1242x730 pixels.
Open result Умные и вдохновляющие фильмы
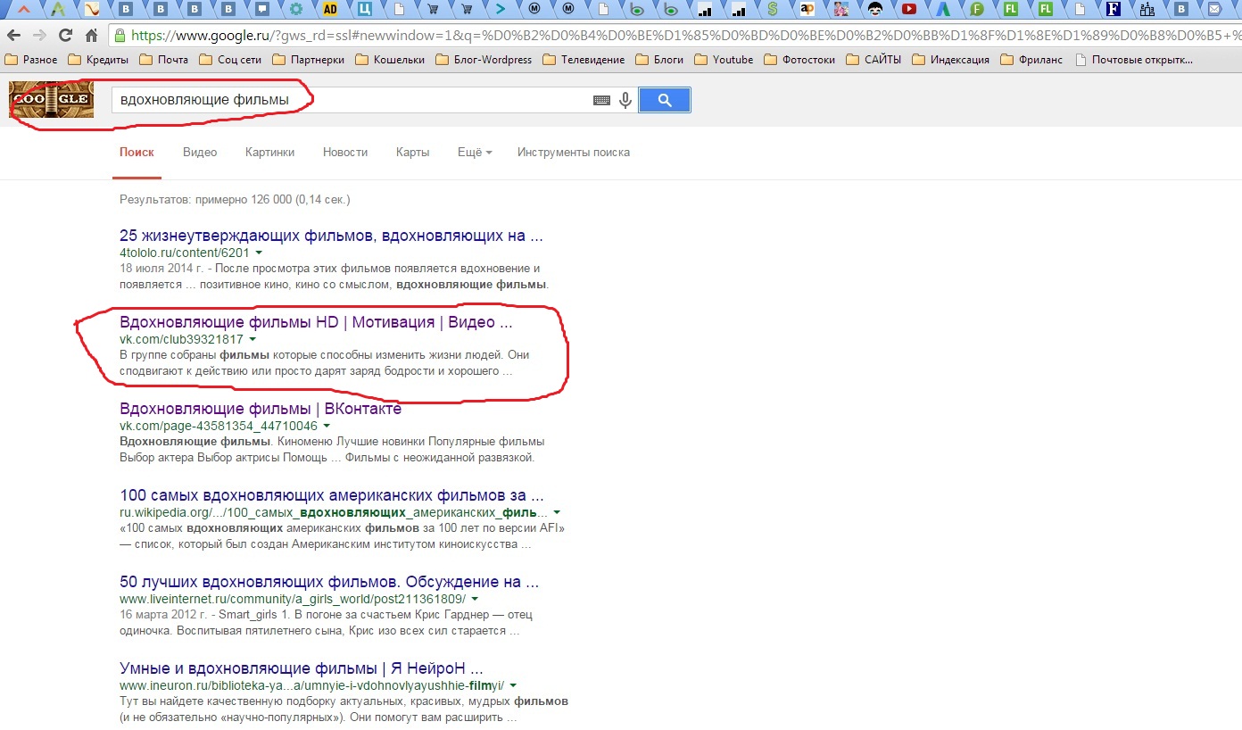point(302,668)
